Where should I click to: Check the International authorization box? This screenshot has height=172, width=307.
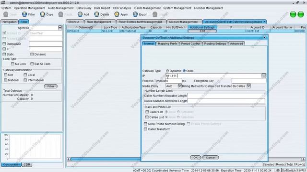[x=25, y=80]
